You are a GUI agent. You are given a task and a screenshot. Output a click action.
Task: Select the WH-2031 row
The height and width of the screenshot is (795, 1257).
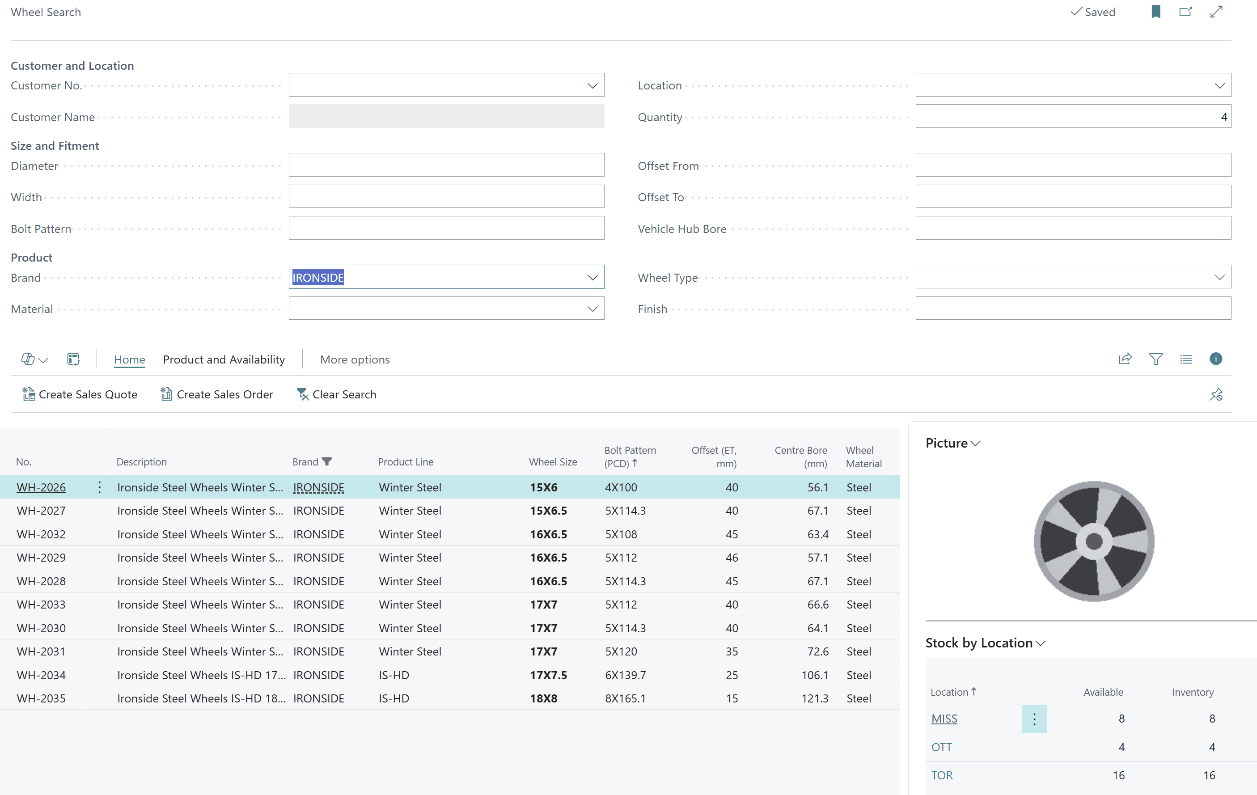pyautogui.click(x=449, y=651)
